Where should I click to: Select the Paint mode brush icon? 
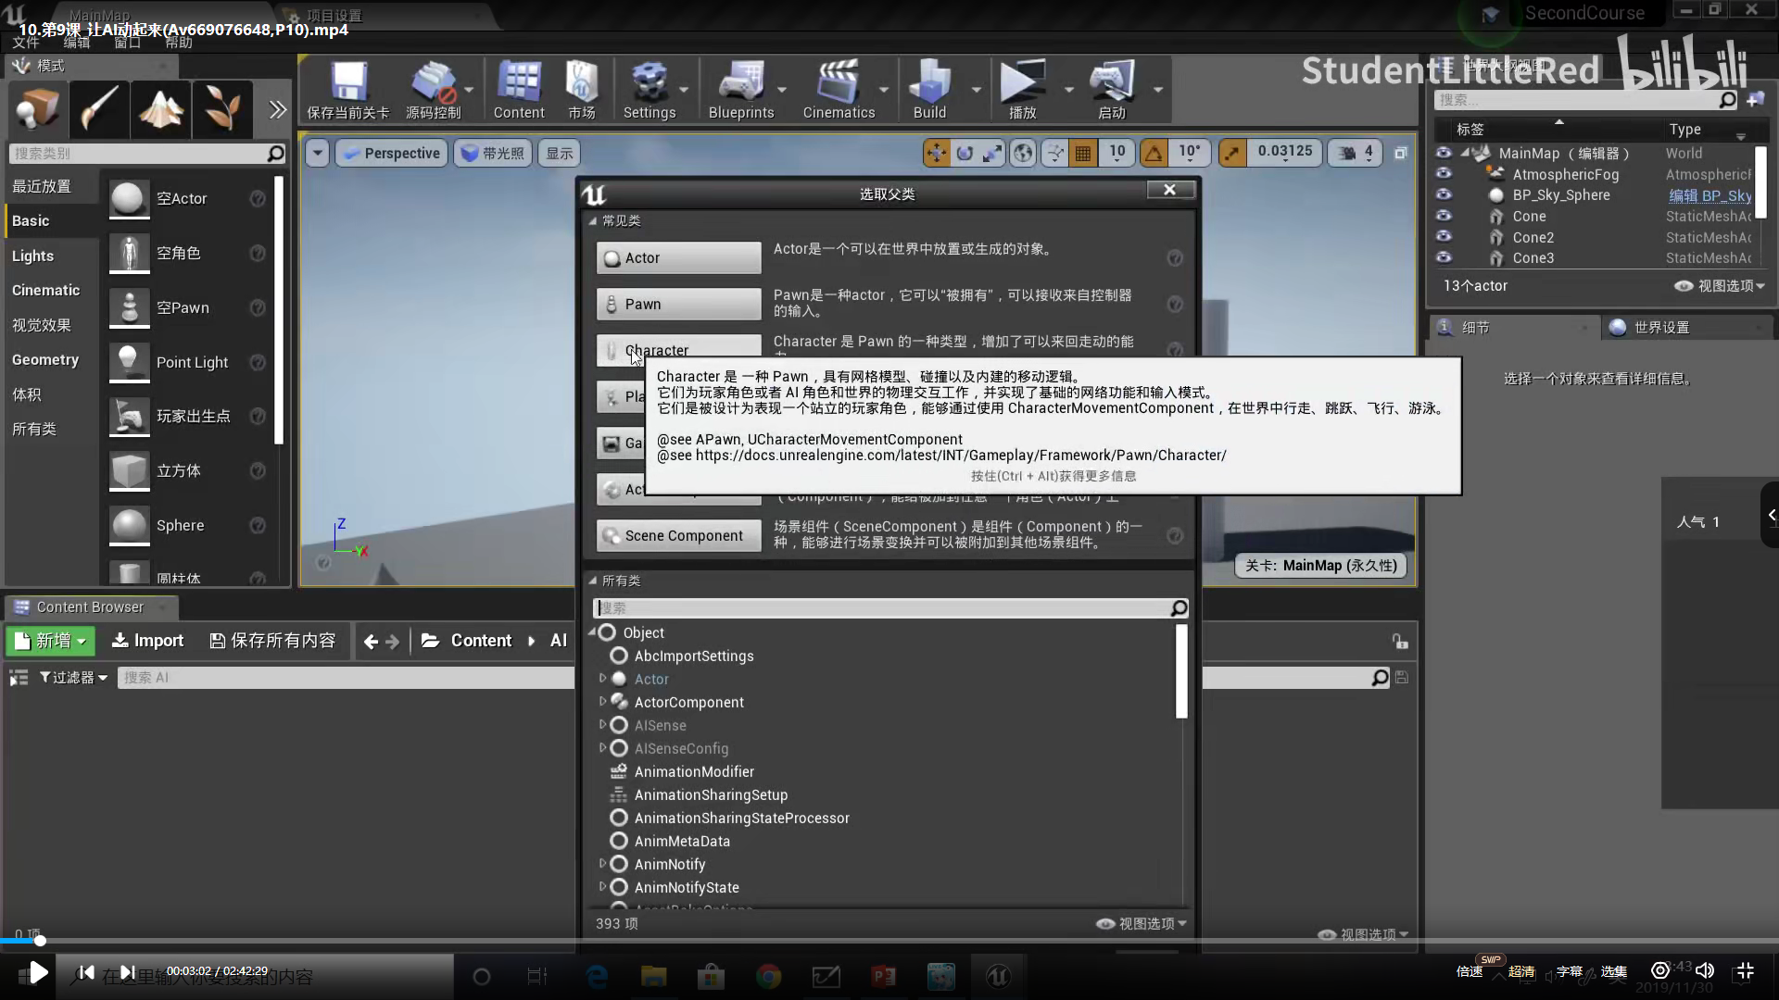click(x=99, y=109)
